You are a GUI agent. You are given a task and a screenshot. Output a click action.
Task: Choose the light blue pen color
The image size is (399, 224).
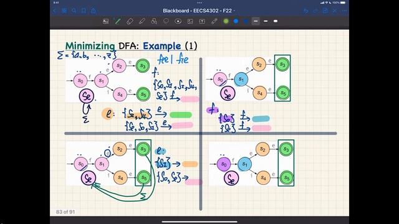[236, 21]
